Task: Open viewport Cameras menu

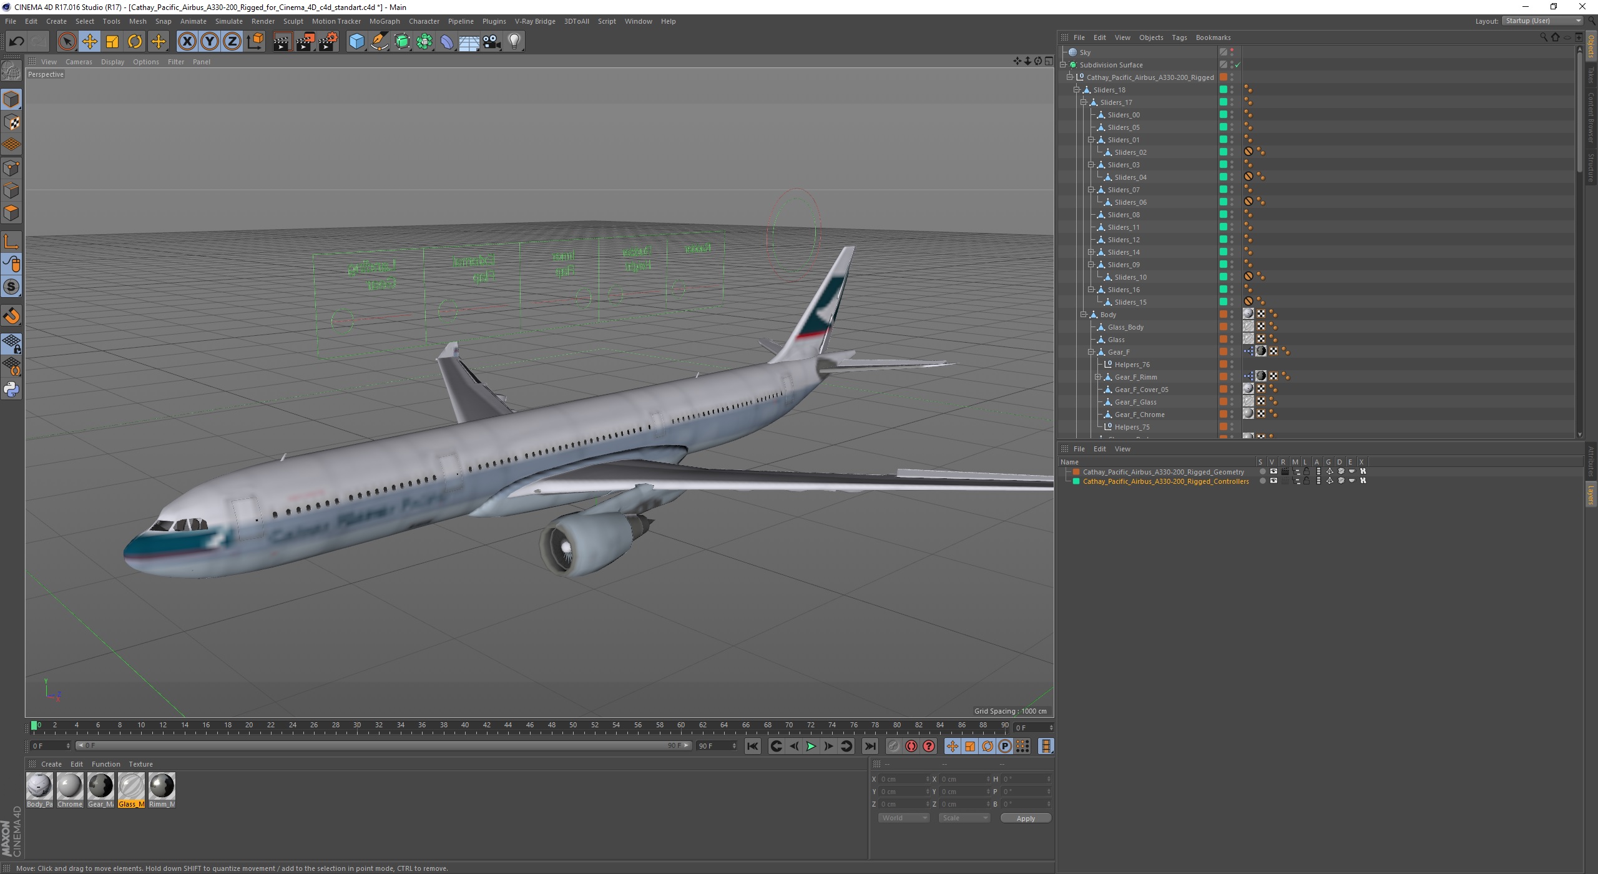Action: [79, 62]
